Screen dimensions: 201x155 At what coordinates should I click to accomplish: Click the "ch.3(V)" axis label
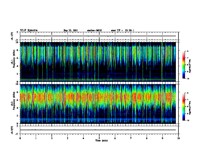12,130
